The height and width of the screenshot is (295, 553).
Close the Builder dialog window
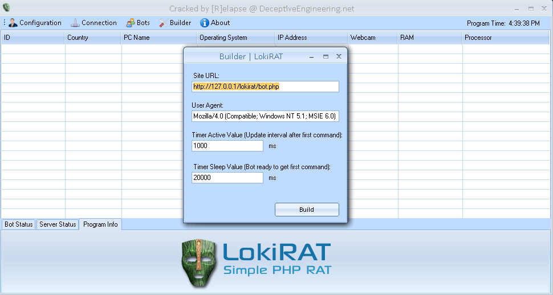pos(339,56)
